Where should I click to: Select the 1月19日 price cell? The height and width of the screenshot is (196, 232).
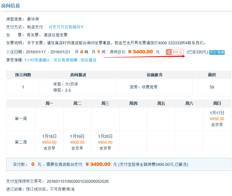(77, 142)
